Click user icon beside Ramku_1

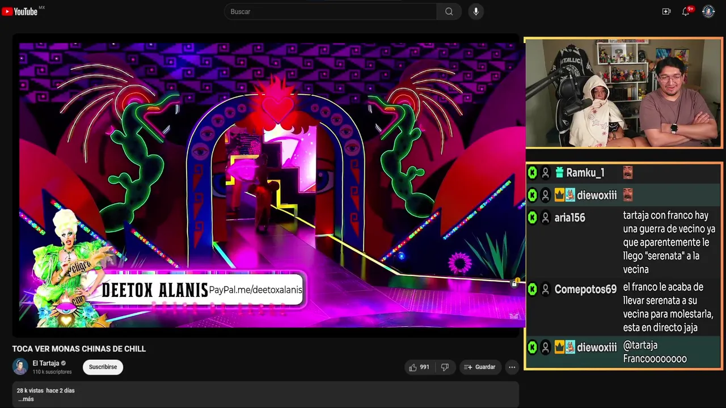546,173
